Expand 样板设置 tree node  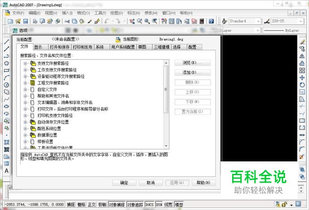(25, 141)
